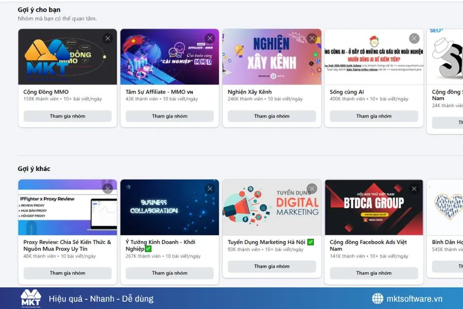Dismiss the Proxy Review suggestion
Screen dimensions: 463x309
(108, 188)
